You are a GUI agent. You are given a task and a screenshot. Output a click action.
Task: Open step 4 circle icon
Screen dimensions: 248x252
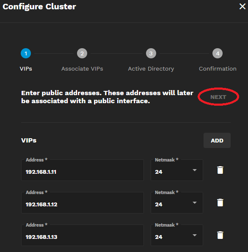tap(218, 53)
